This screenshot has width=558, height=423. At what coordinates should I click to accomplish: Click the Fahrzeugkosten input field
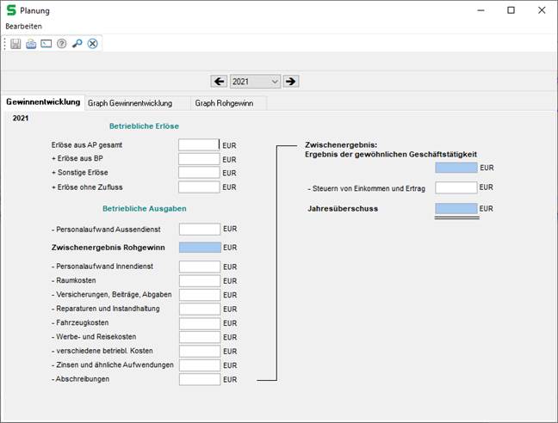tap(199, 322)
